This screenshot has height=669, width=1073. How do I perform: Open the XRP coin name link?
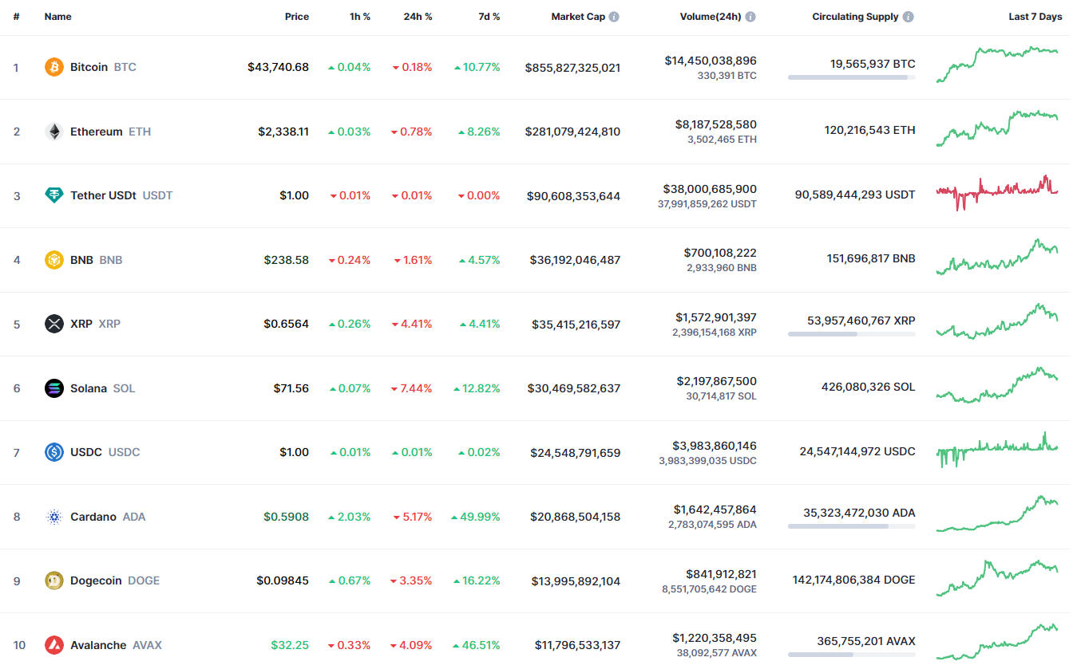81,324
